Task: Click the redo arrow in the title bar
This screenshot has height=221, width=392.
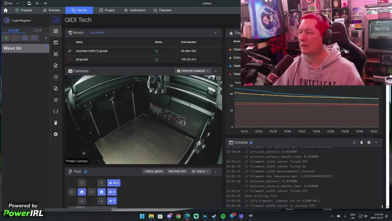Action: (45, 3)
